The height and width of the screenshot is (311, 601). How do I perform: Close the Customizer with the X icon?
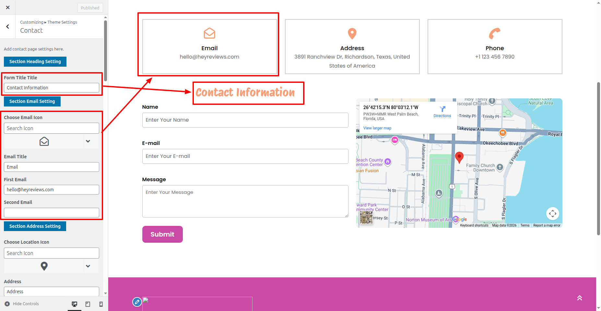8,7
